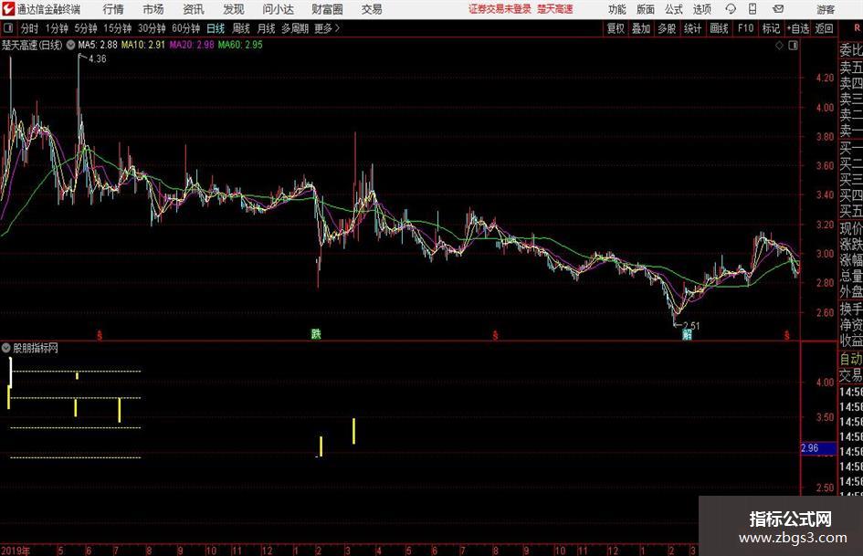Click the red R icon at top right
Screen dimensions: 863x556
[857, 27]
